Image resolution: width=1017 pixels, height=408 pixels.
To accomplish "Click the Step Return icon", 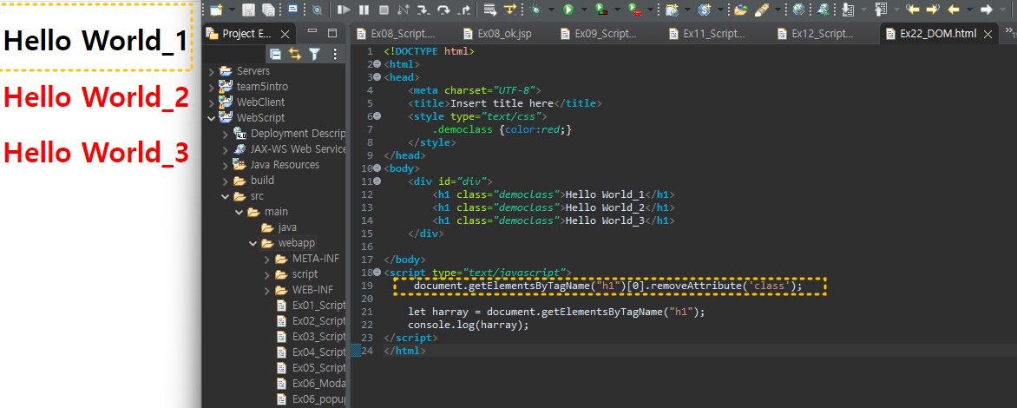I will 463,10.
